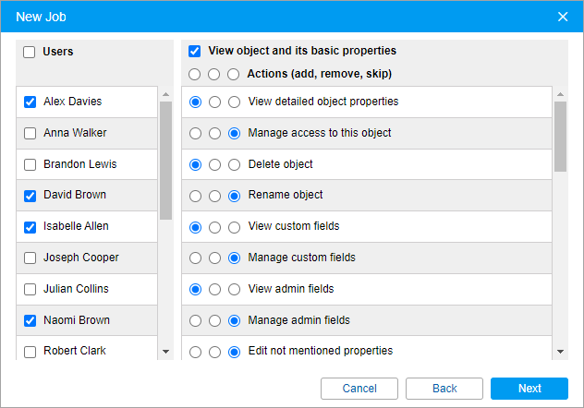Click the down arrow of users list scrollbar
The height and width of the screenshot is (408, 584).
tap(166, 352)
